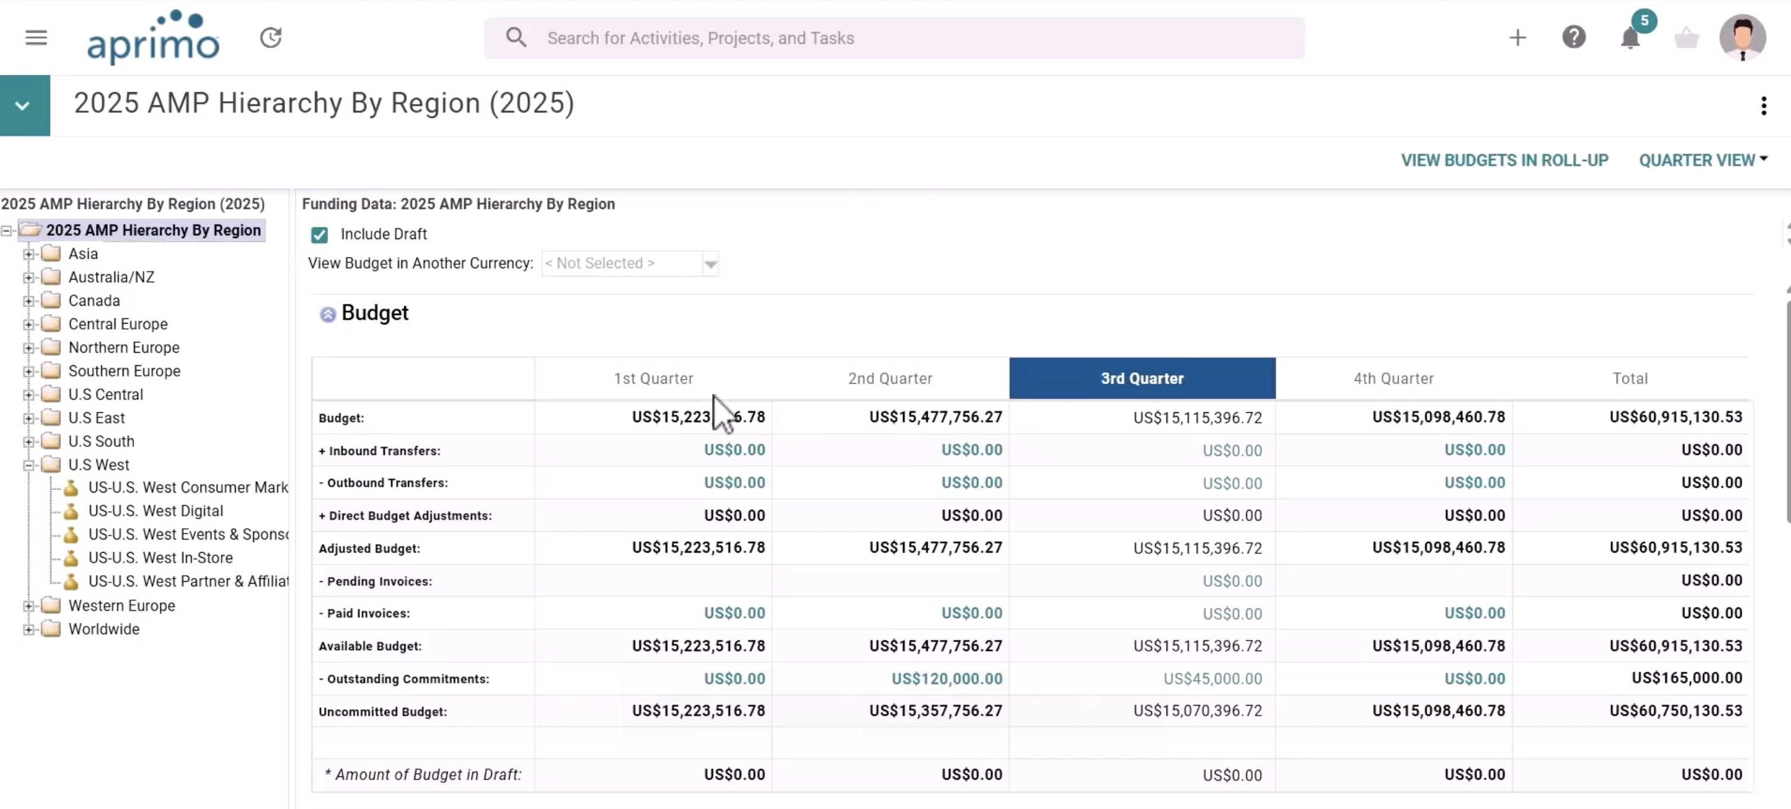
Task: Click the recent history clock icon
Action: 271,37
